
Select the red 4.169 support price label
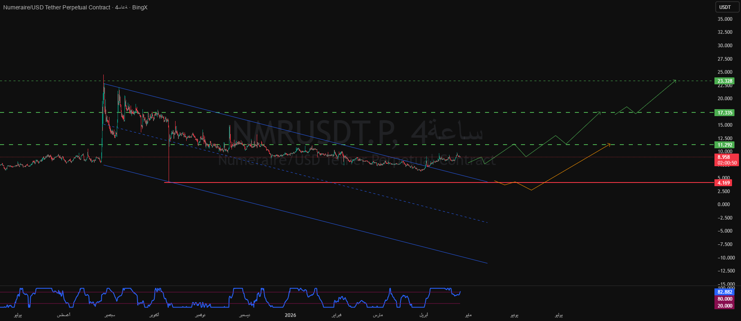[x=723, y=183]
